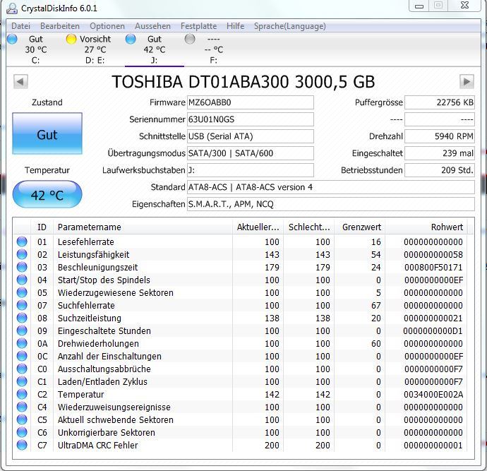Click the ID column header
The image size is (487, 471).
click(42, 227)
